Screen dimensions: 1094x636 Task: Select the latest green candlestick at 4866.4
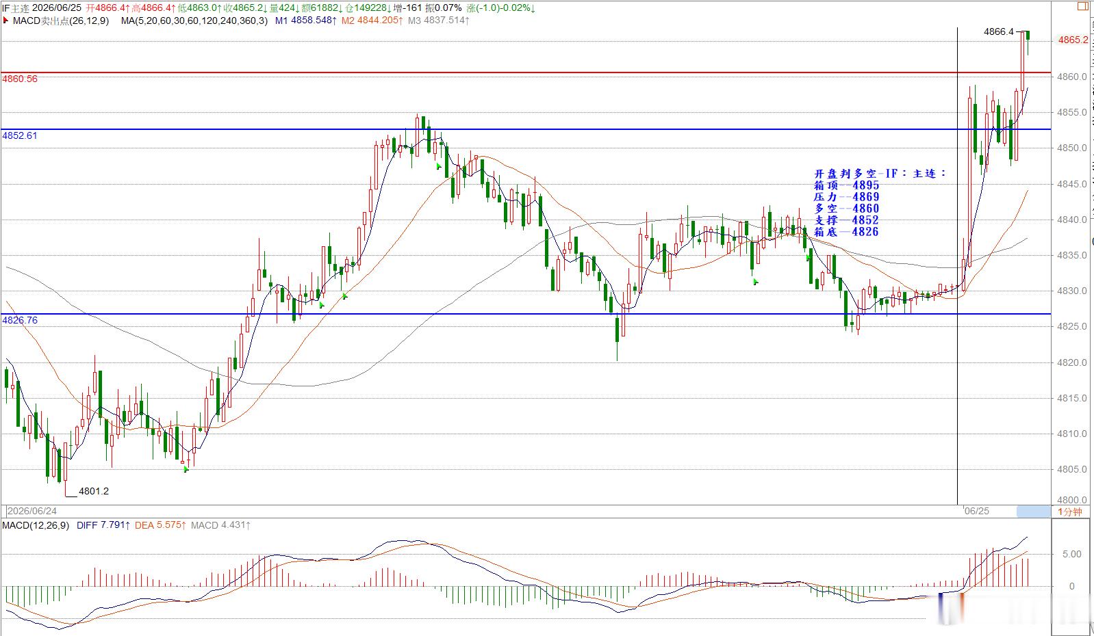coord(1028,36)
